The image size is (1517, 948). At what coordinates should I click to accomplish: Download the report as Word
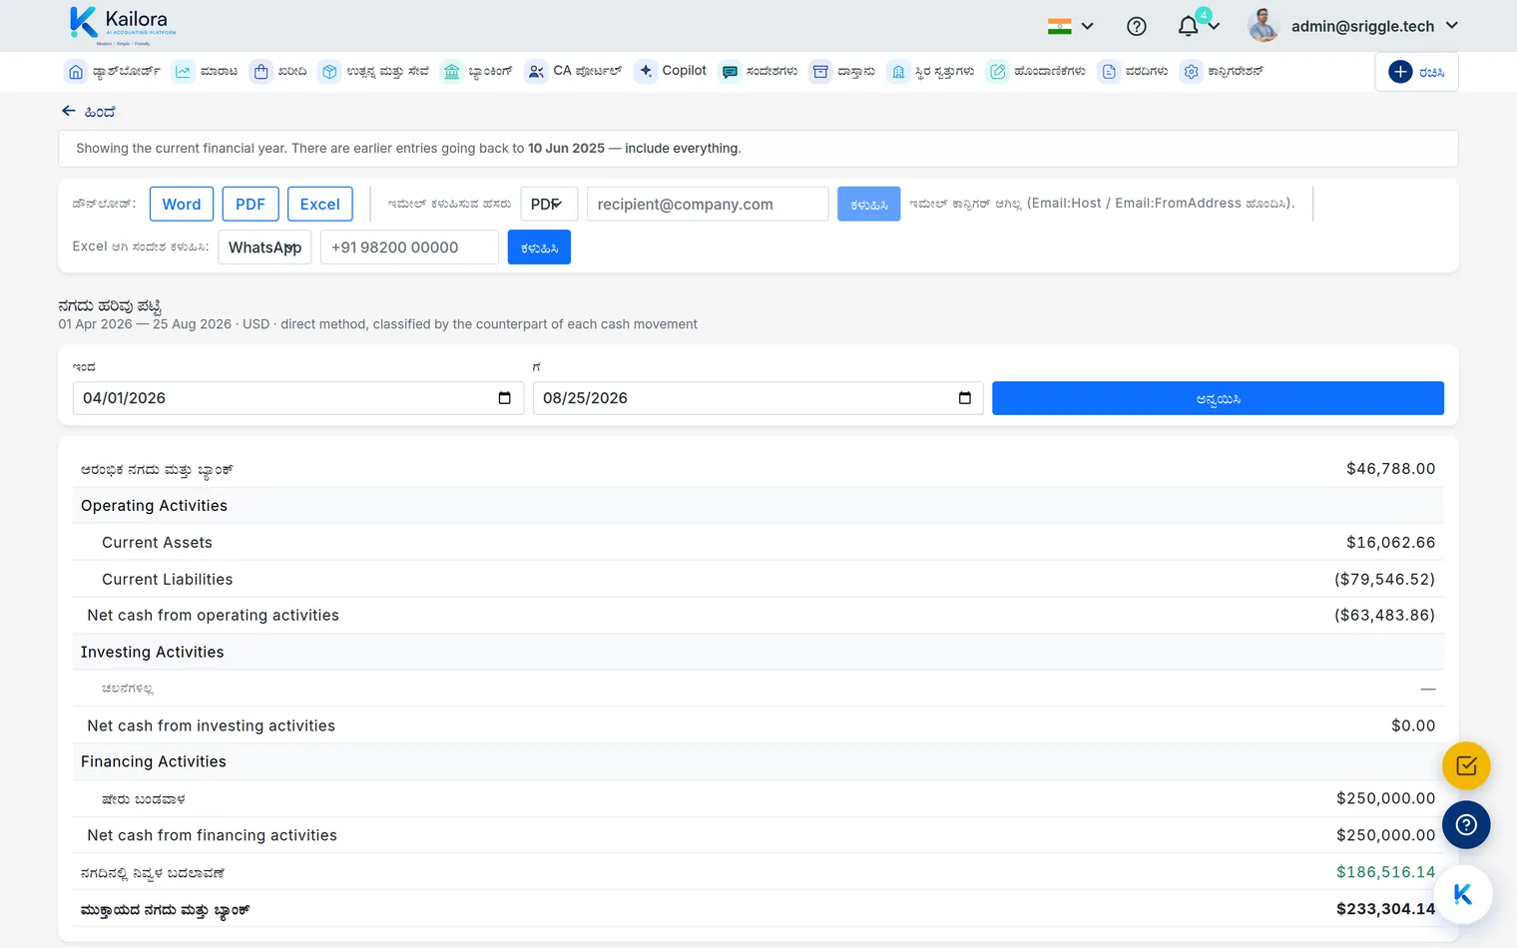coord(182,204)
